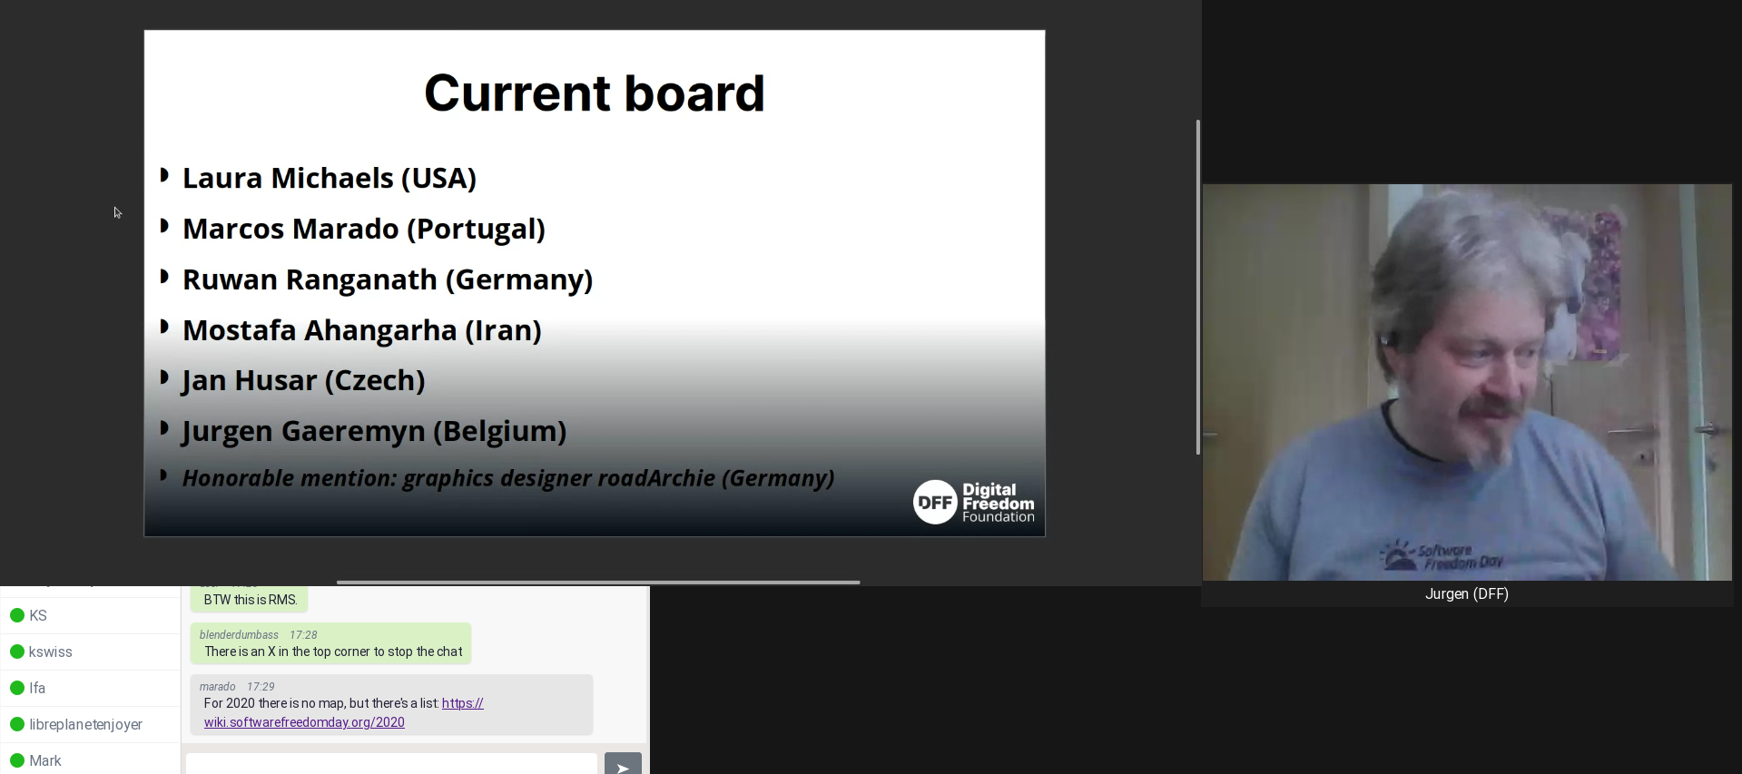1742x774 pixels.
Task: Click the 17:28 timestamp in chat
Action: coord(303,635)
